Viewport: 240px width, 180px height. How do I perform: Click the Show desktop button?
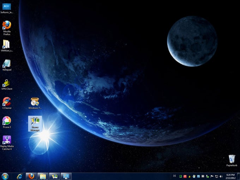click(239, 176)
